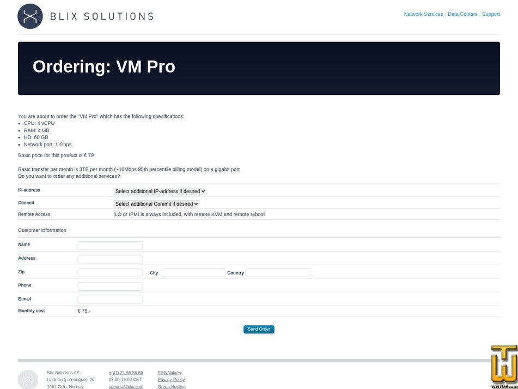Focus the E-mail input field
Viewport: 518px width, 389px height.
click(110, 300)
